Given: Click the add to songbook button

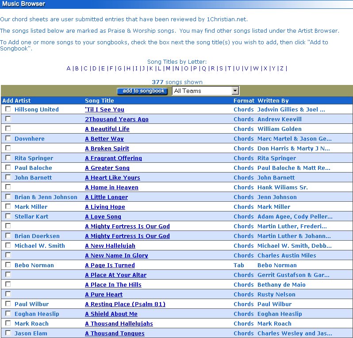Looking at the screenshot, I should click(x=143, y=91).
